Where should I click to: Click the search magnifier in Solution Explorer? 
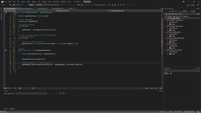(198, 14)
